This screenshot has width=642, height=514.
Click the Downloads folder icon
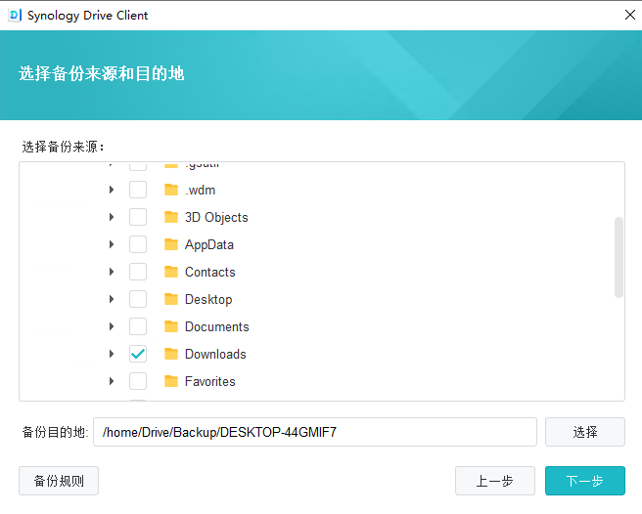click(171, 354)
